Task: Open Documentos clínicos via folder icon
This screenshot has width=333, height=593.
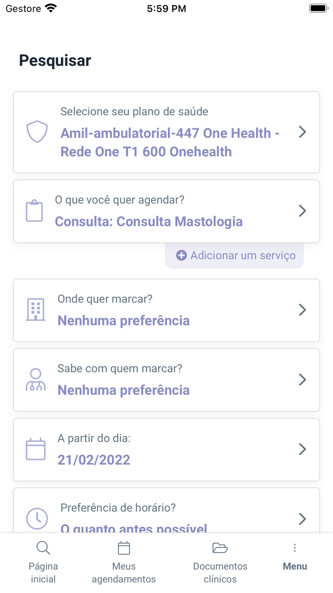Action: click(x=220, y=548)
